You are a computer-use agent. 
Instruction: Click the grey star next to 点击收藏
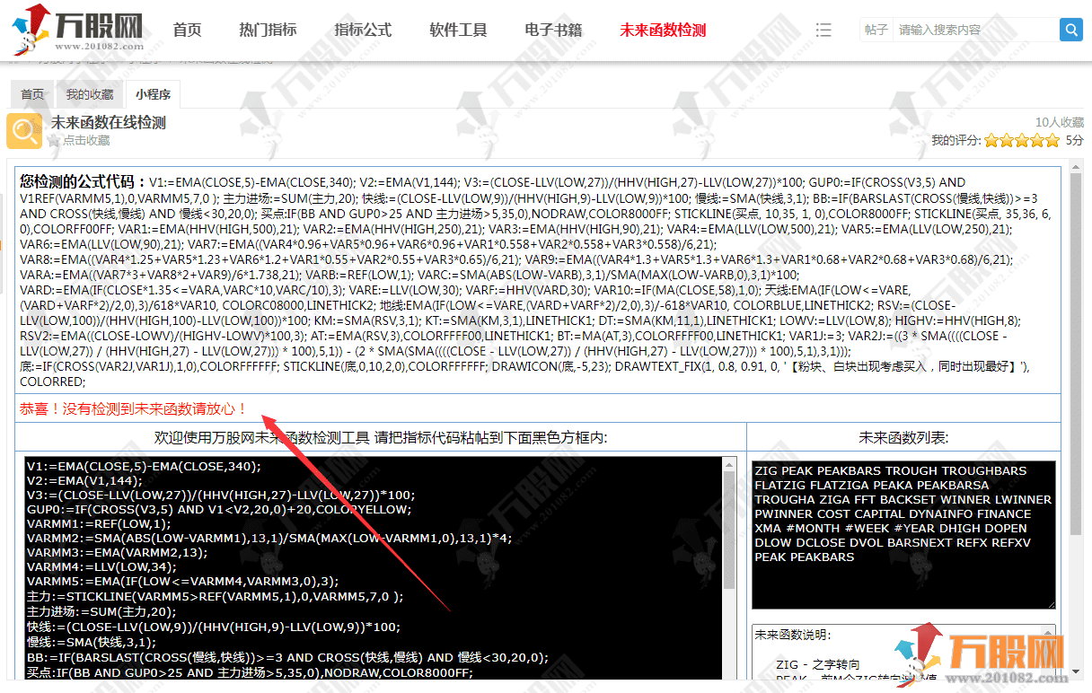(x=54, y=140)
